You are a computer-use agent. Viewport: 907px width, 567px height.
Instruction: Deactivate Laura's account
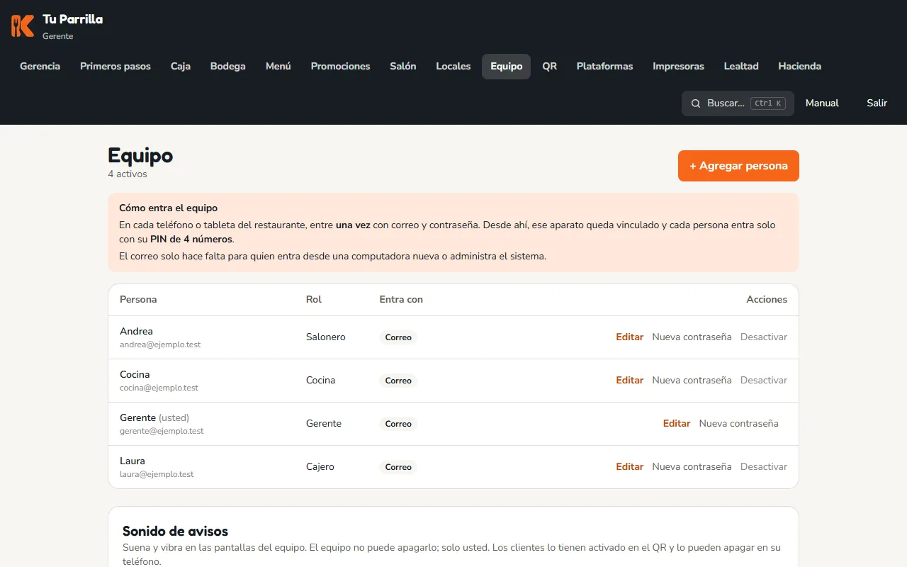764,467
